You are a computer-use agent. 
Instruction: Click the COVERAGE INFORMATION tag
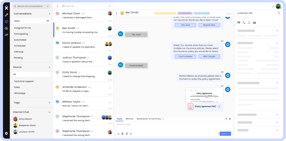(165, 13)
